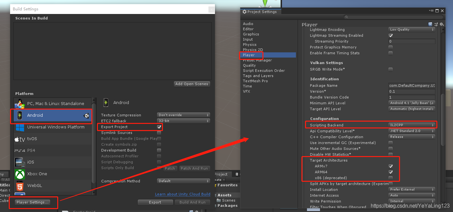This screenshot has width=453, height=212.
Task: Open the Target API Level dropdown
Action: (x=412, y=109)
